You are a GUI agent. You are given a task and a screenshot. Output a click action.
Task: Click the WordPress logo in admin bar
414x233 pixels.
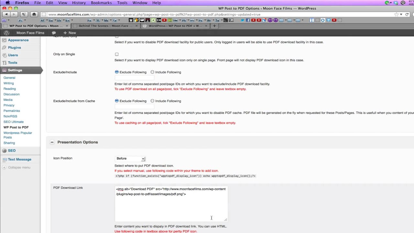(6, 33)
